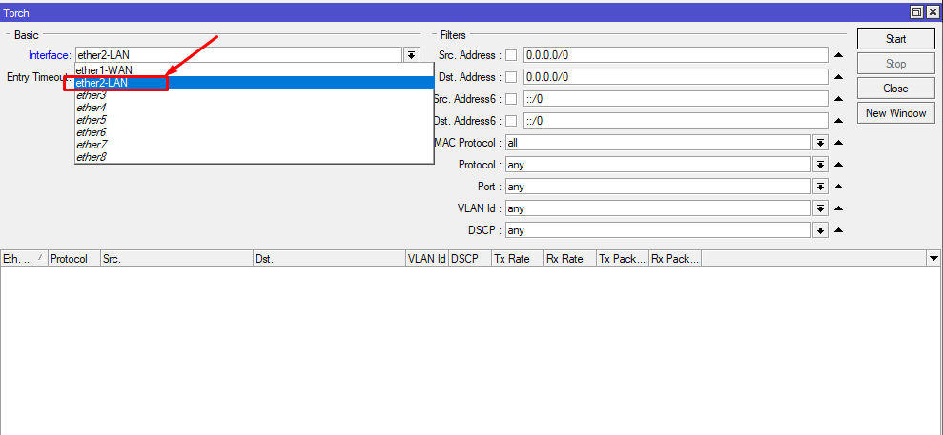The width and height of the screenshot is (943, 435).
Task: Collapse the Src. Address filter arrow
Action: [x=839, y=55]
